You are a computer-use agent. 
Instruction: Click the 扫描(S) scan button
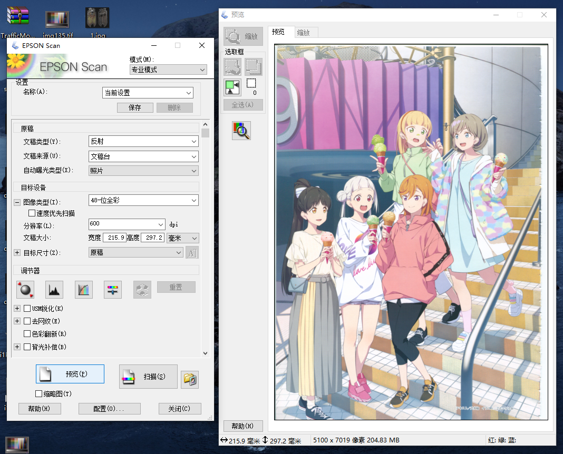click(x=148, y=377)
